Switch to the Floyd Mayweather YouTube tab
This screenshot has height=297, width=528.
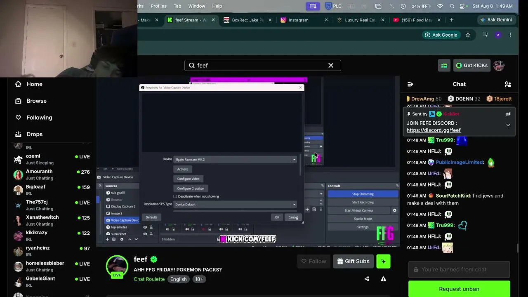pyautogui.click(x=416, y=20)
